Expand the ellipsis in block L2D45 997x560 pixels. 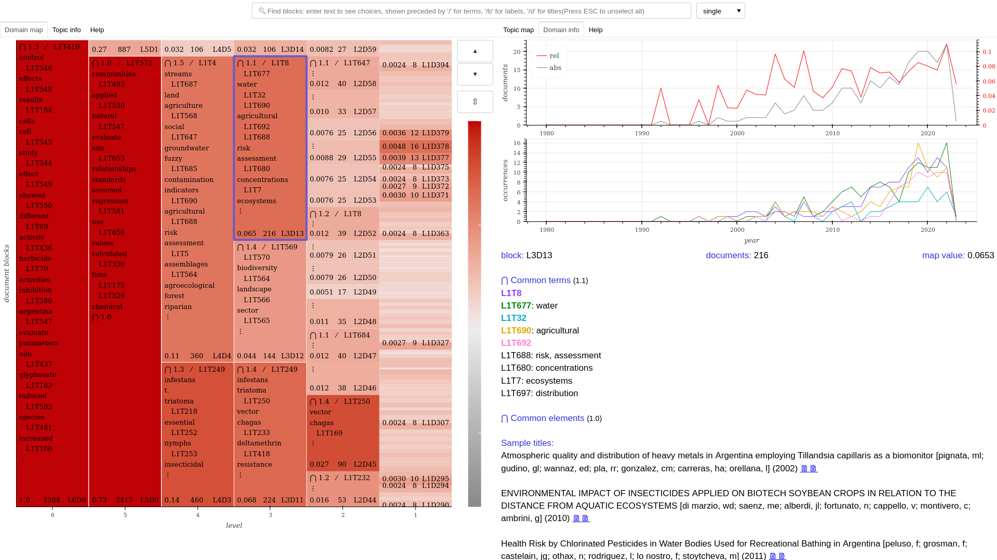coord(313,443)
